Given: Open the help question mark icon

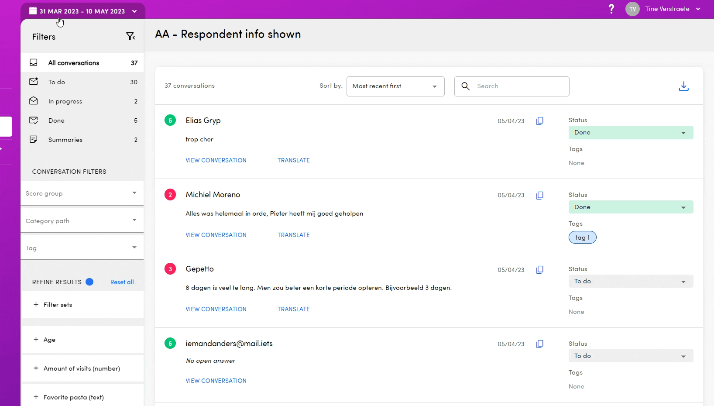Looking at the screenshot, I should [611, 9].
